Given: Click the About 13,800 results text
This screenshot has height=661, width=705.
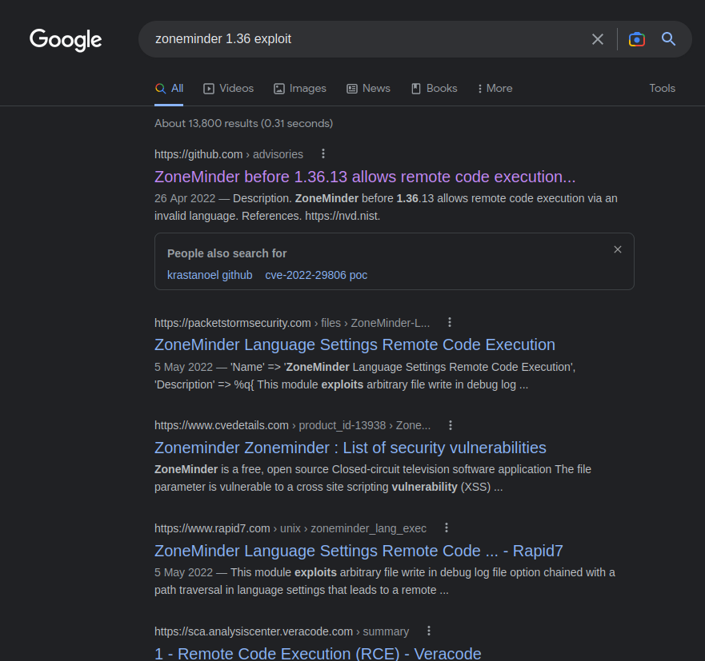Looking at the screenshot, I should 244,124.
